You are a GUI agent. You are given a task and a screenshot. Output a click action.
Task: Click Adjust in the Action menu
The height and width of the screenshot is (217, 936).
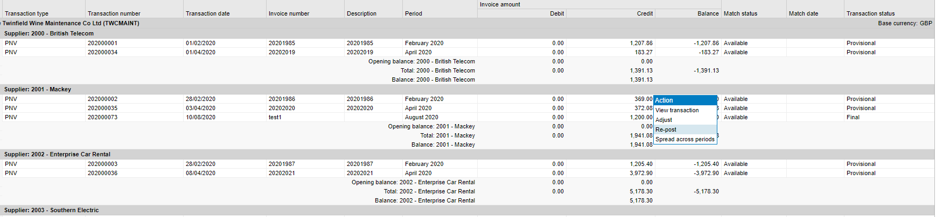[x=663, y=120]
